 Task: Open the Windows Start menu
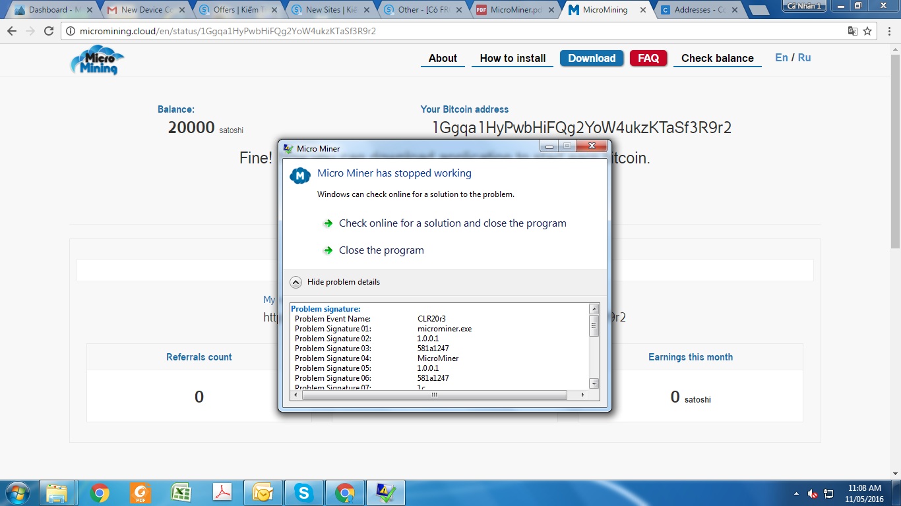tap(16, 493)
